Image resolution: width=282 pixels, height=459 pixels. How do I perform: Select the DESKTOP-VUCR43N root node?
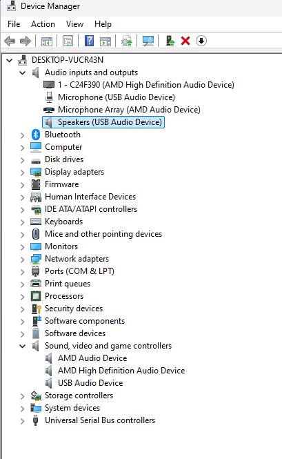coord(68,60)
